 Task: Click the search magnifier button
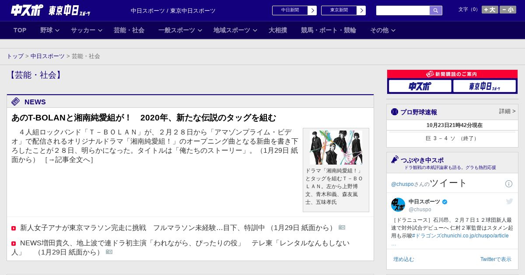436,10
